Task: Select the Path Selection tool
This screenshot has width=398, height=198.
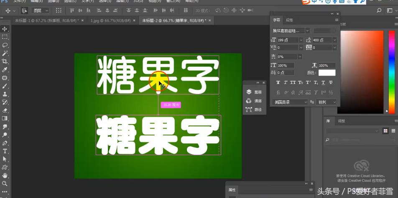Action: click(5, 159)
